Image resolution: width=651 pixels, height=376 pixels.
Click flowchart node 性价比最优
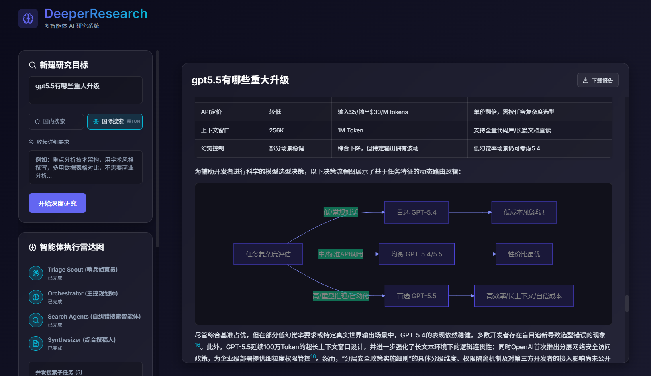click(524, 254)
